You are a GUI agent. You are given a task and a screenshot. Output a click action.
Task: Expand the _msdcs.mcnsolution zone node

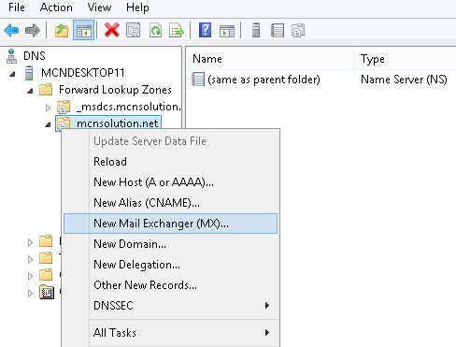[x=48, y=108]
